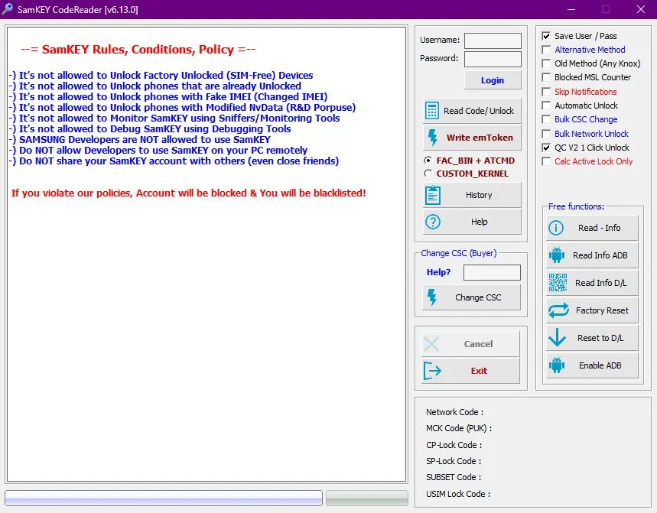
Task: Click the Change CSC label
Action: pyautogui.click(x=478, y=297)
